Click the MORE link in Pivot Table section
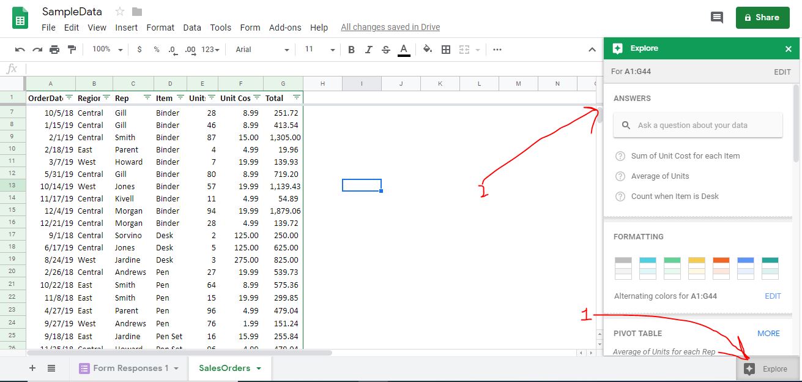 (768, 333)
